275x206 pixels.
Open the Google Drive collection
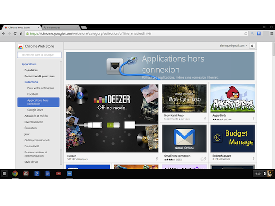[35, 110]
